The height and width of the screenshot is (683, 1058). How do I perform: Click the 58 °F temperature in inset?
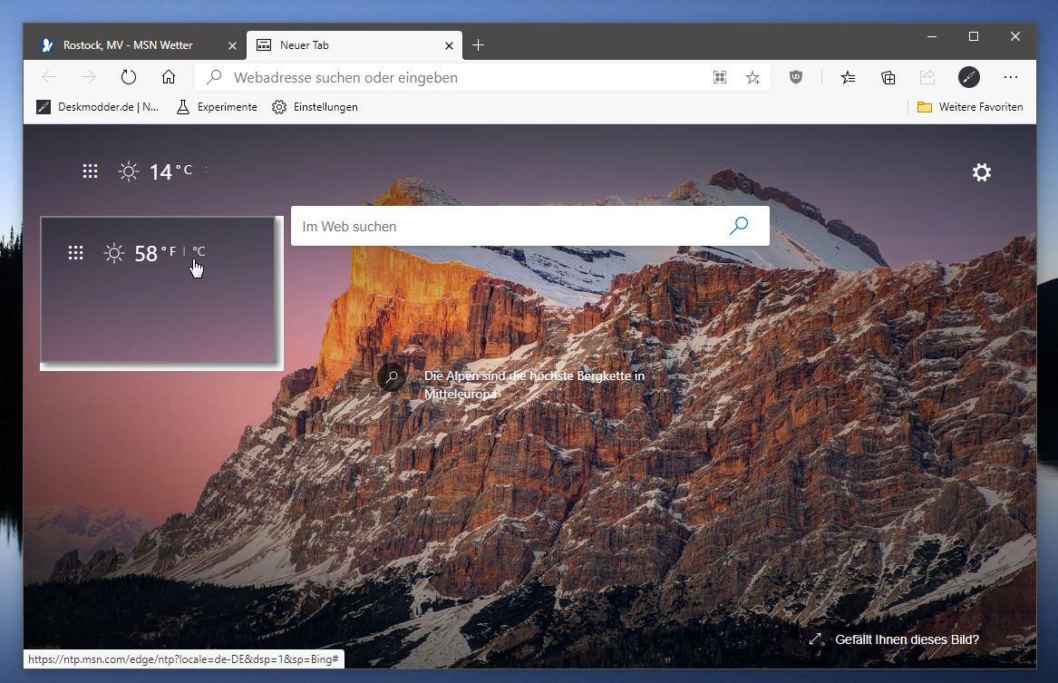[155, 253]
